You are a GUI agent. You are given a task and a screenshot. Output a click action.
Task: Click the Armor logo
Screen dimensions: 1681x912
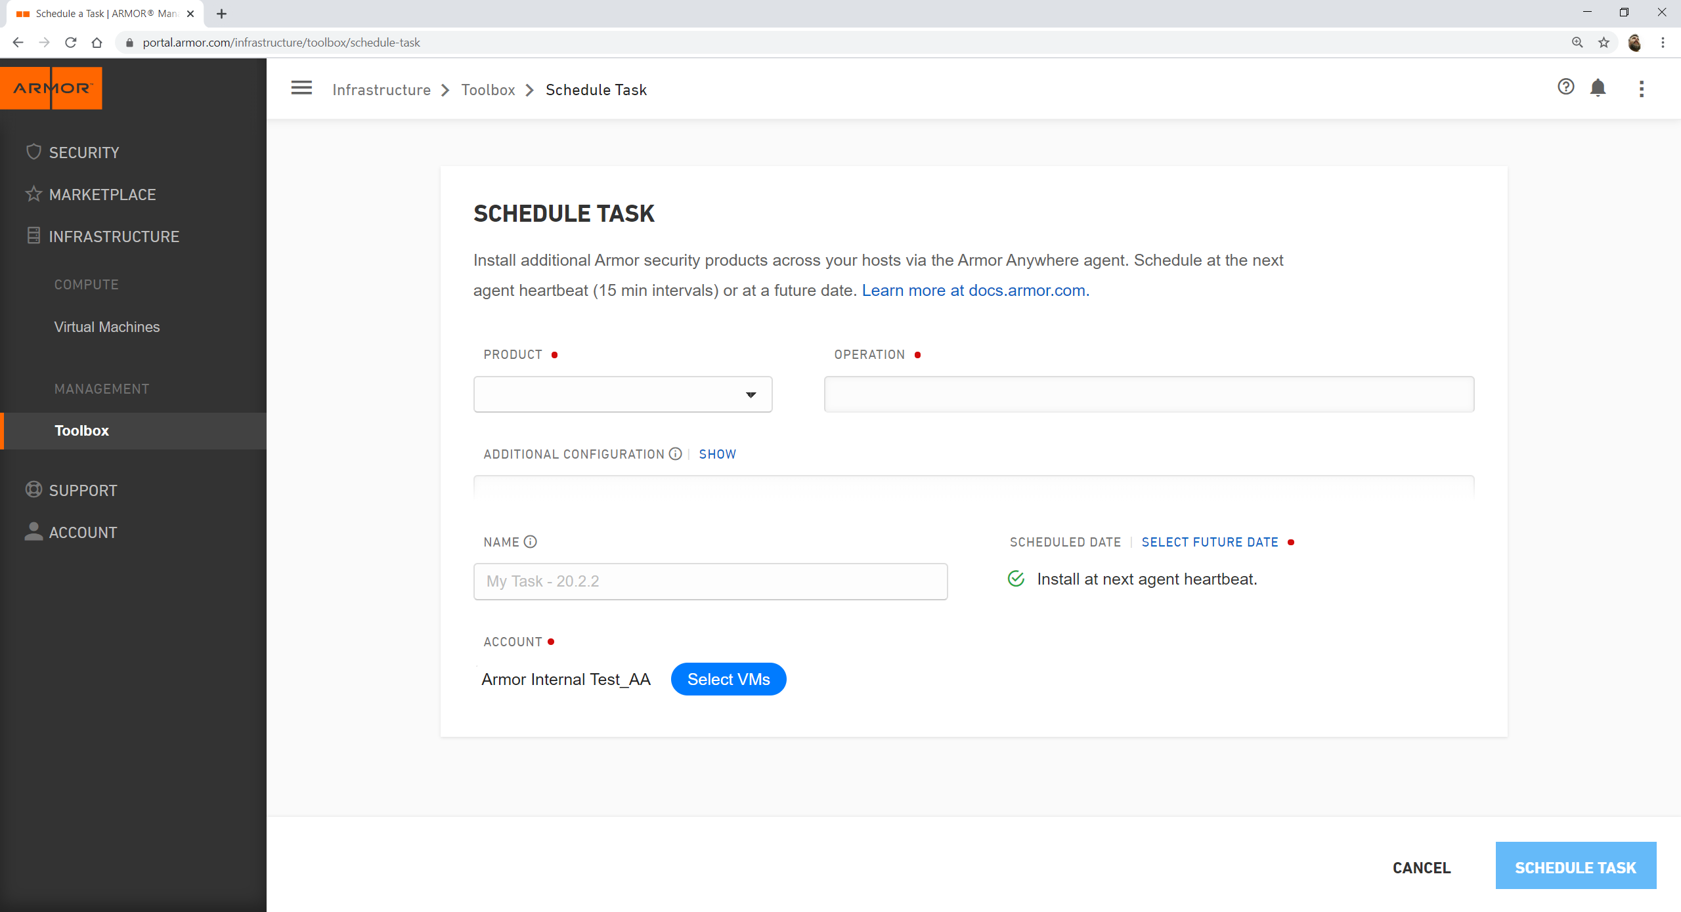click(51, 88)
